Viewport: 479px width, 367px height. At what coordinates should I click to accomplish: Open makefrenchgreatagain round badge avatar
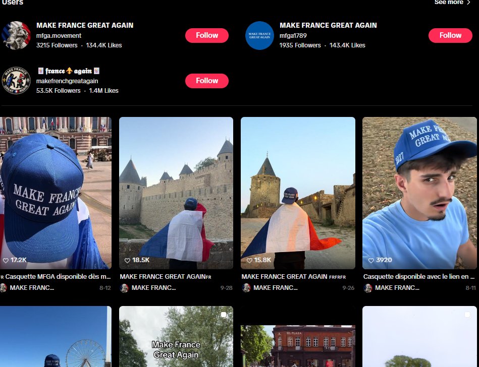[x=16, y=81]
